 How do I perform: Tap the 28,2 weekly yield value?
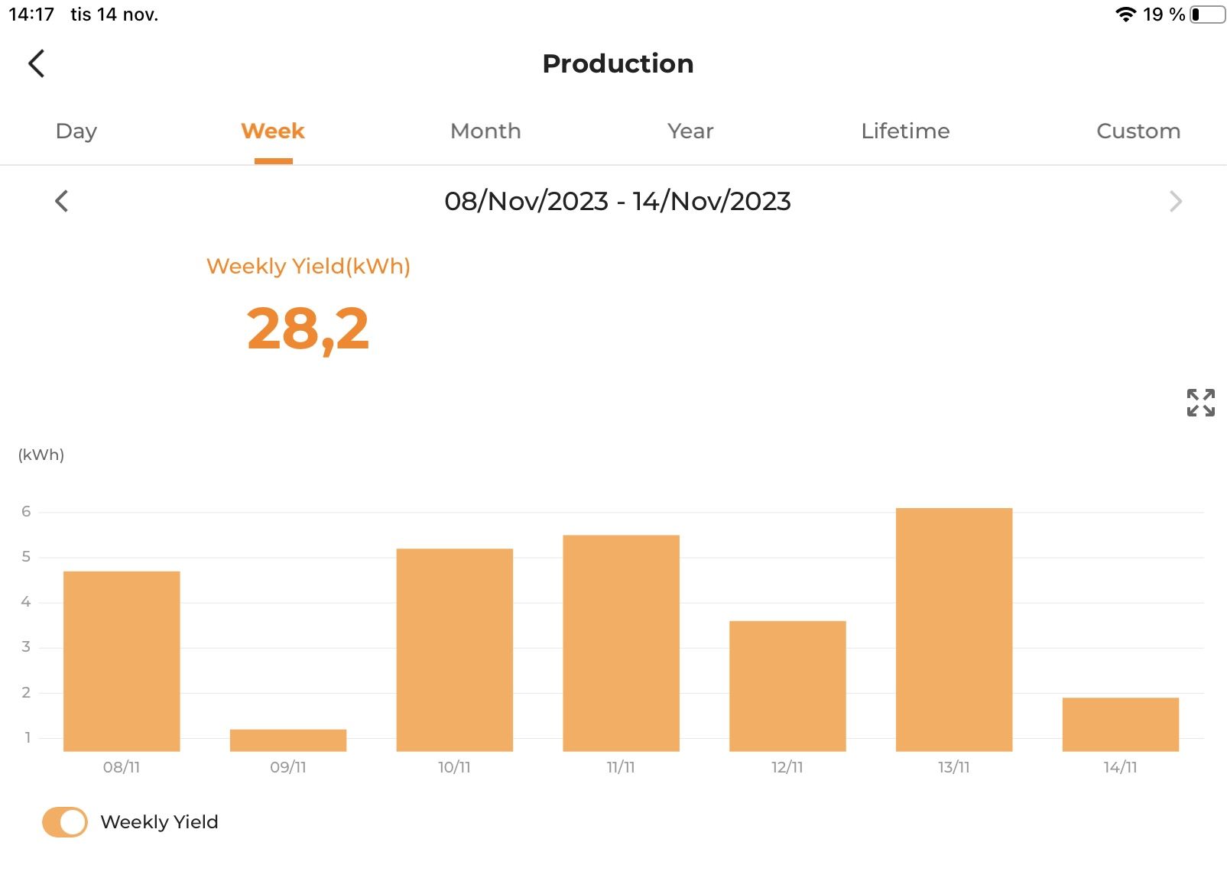coord(308,329)
